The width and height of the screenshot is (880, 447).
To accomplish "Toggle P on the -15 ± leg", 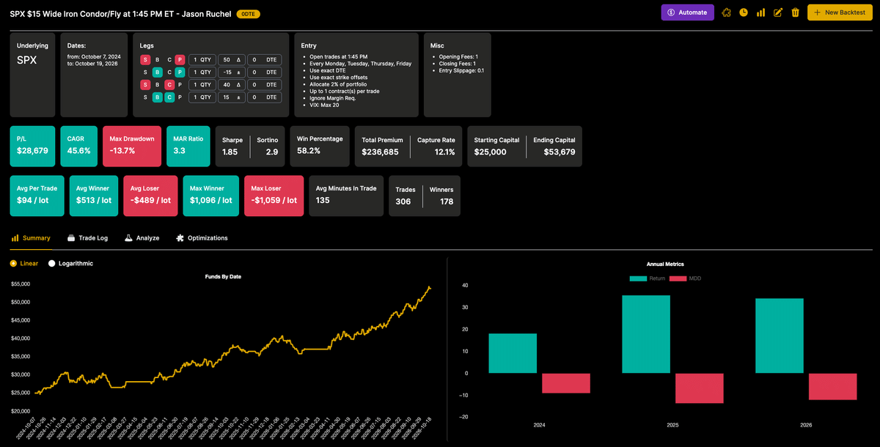I will pos(180,73).
